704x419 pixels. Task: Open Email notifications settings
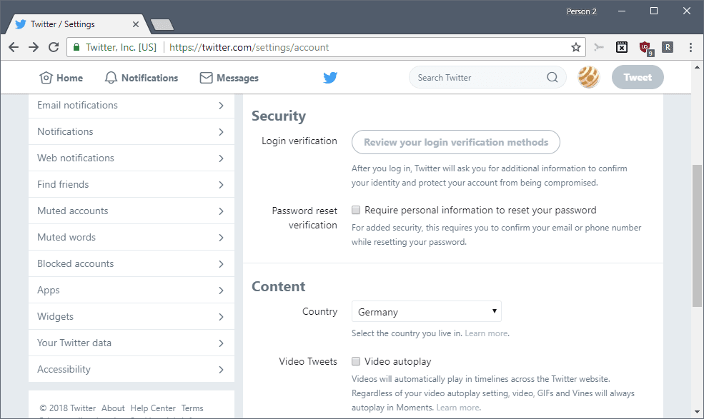[132, 106]
